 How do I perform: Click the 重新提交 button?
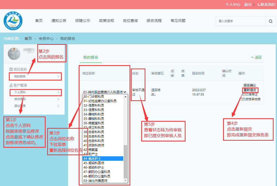(x=250, y=90)
